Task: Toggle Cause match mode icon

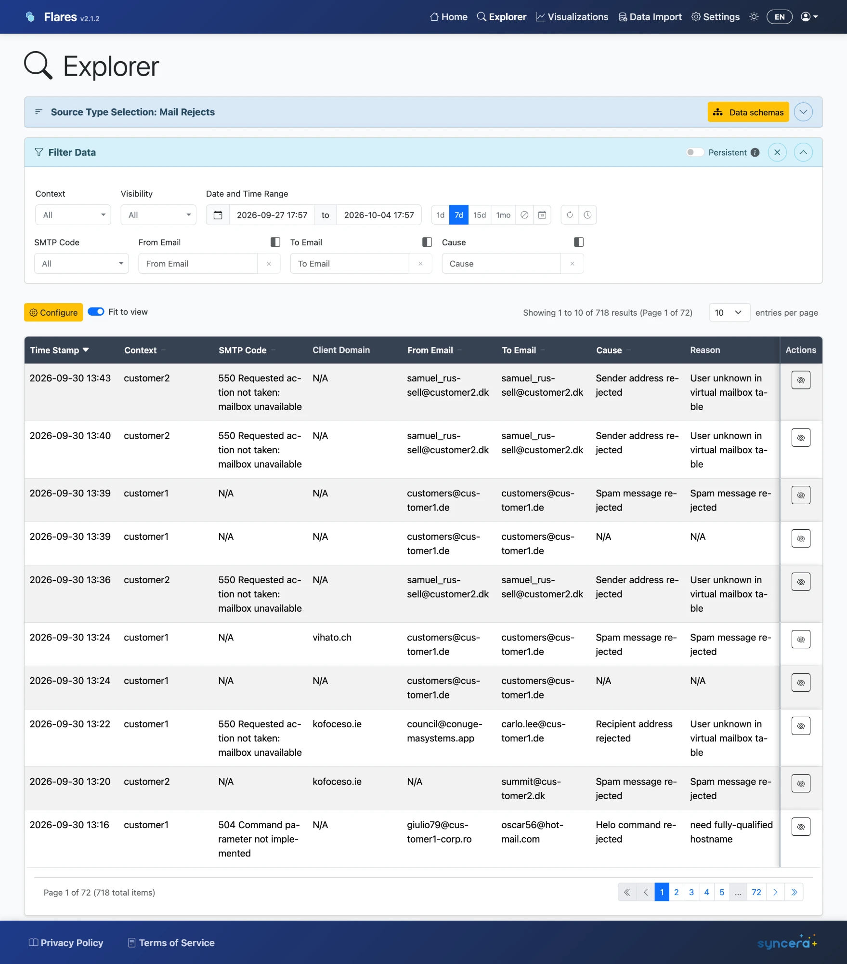Action: (x=579, y=242)
